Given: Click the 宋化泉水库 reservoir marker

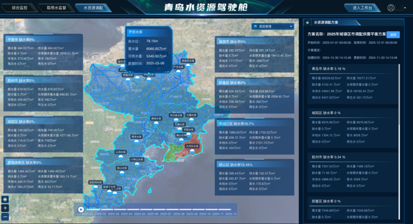Looking at the screenshot, I should tap(176, 120).
